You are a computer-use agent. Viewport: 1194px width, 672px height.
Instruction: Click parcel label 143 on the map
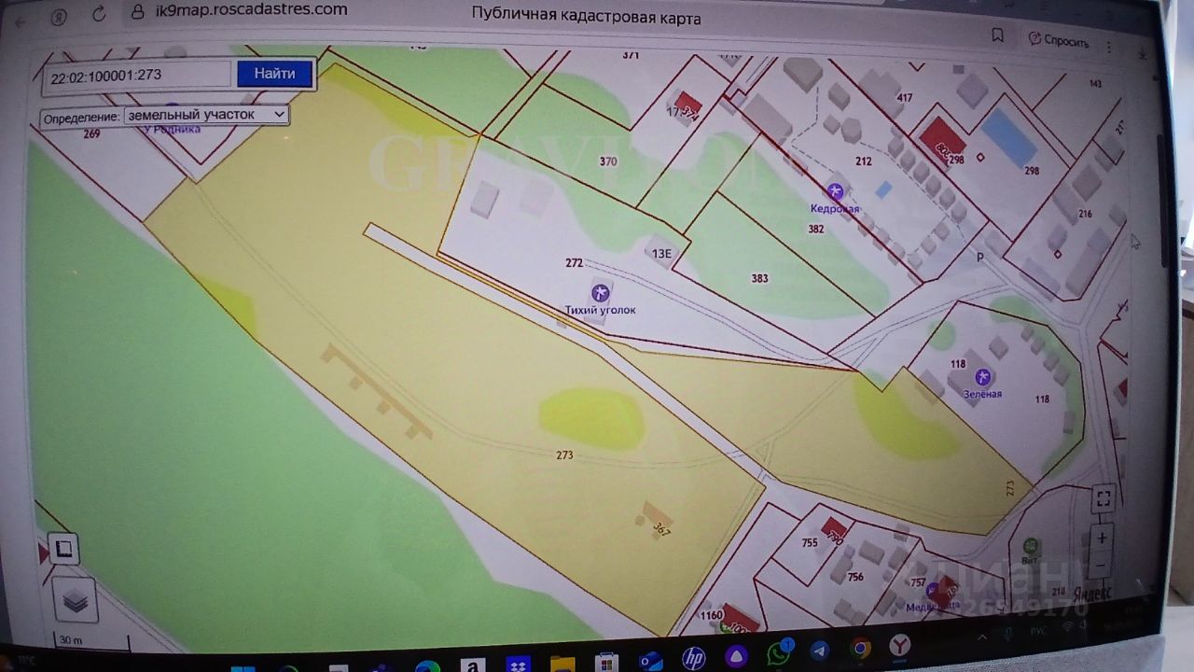(1095, 84)
